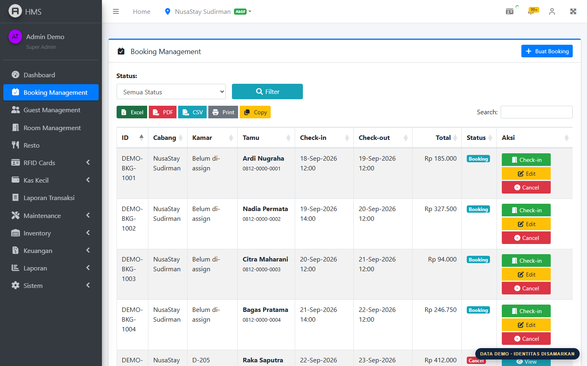Open the user profile icon
This screenshot has height=366, width=587.
coord(552,11)
